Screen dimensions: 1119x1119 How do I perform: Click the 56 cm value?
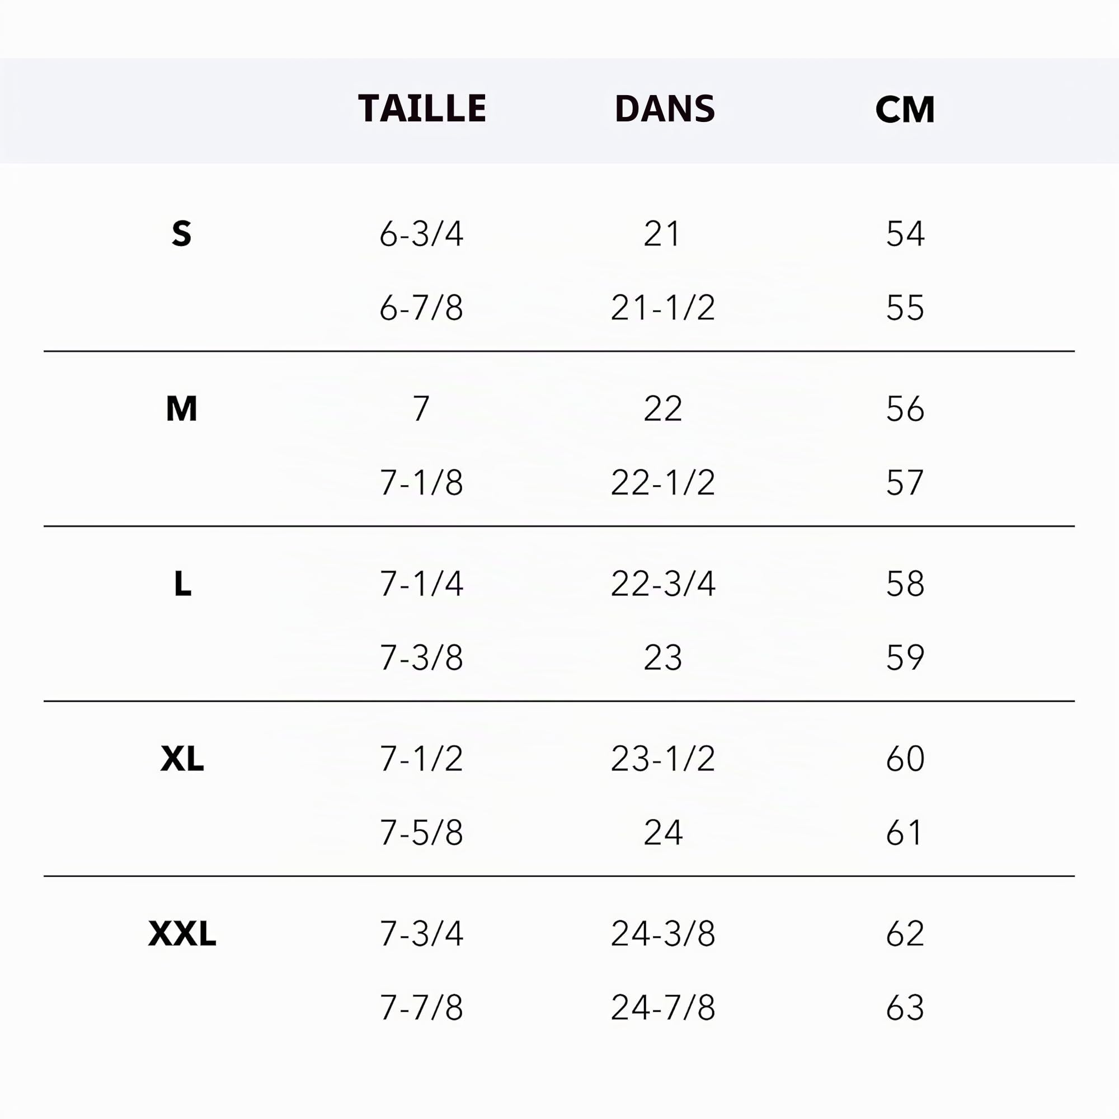(x=905, y=409)
